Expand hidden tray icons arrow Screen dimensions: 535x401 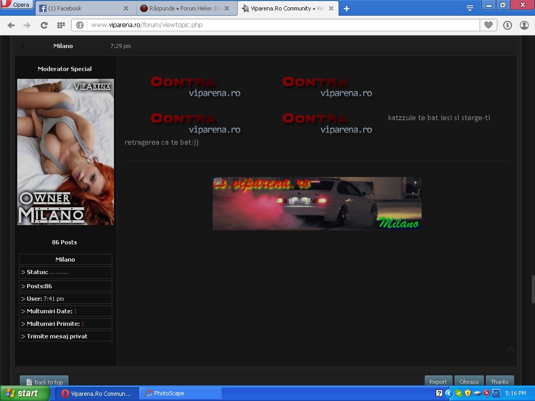448,394
